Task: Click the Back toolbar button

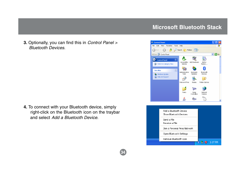Action: pyautogui.click(x=156, y=50)
